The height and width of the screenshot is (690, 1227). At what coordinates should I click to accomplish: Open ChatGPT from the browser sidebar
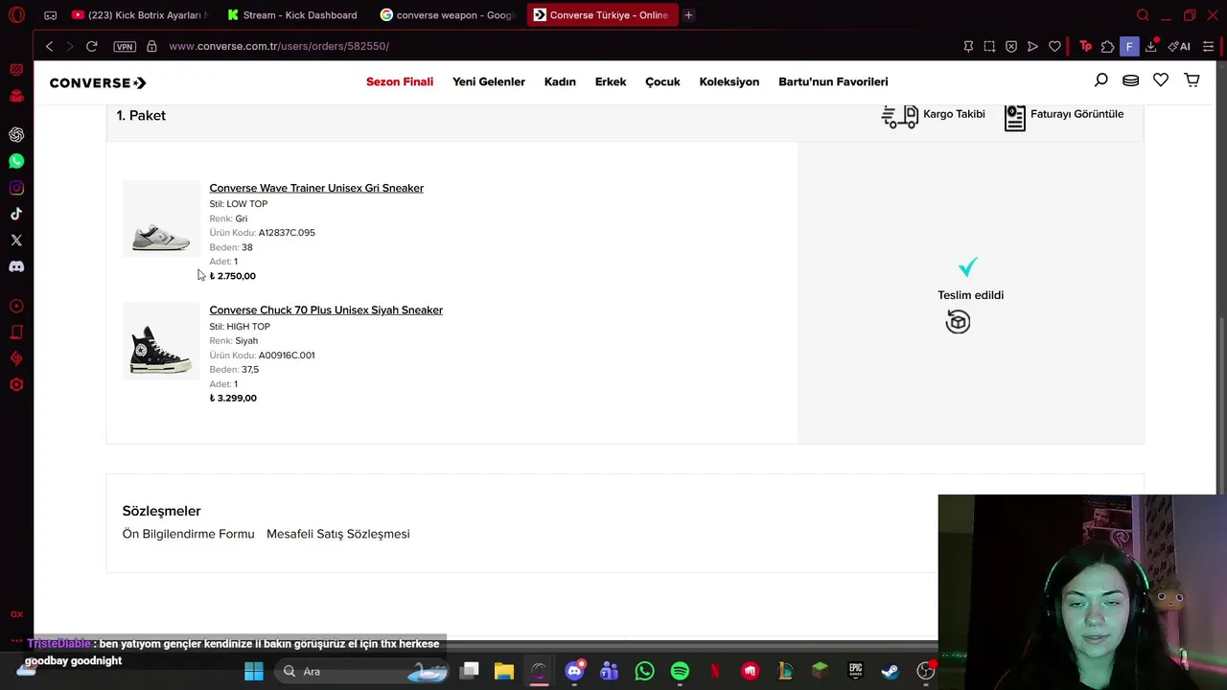point(16,135)
